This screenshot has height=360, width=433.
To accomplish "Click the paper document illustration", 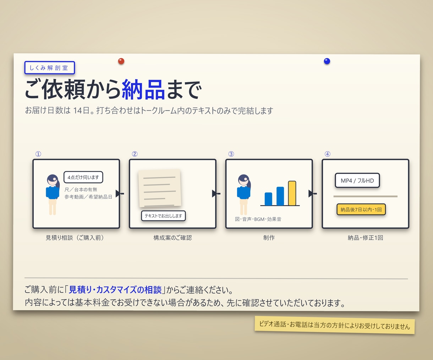I will [x=160, y=188].
